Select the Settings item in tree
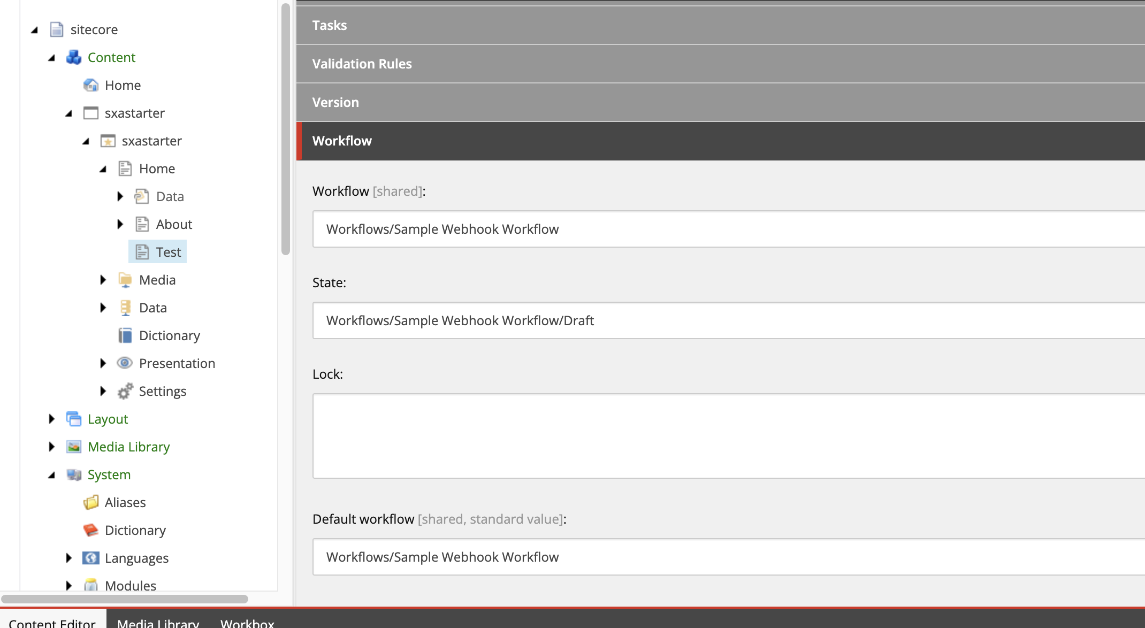This screenshot has height=628, width=1145. click(x=163, y=391)
